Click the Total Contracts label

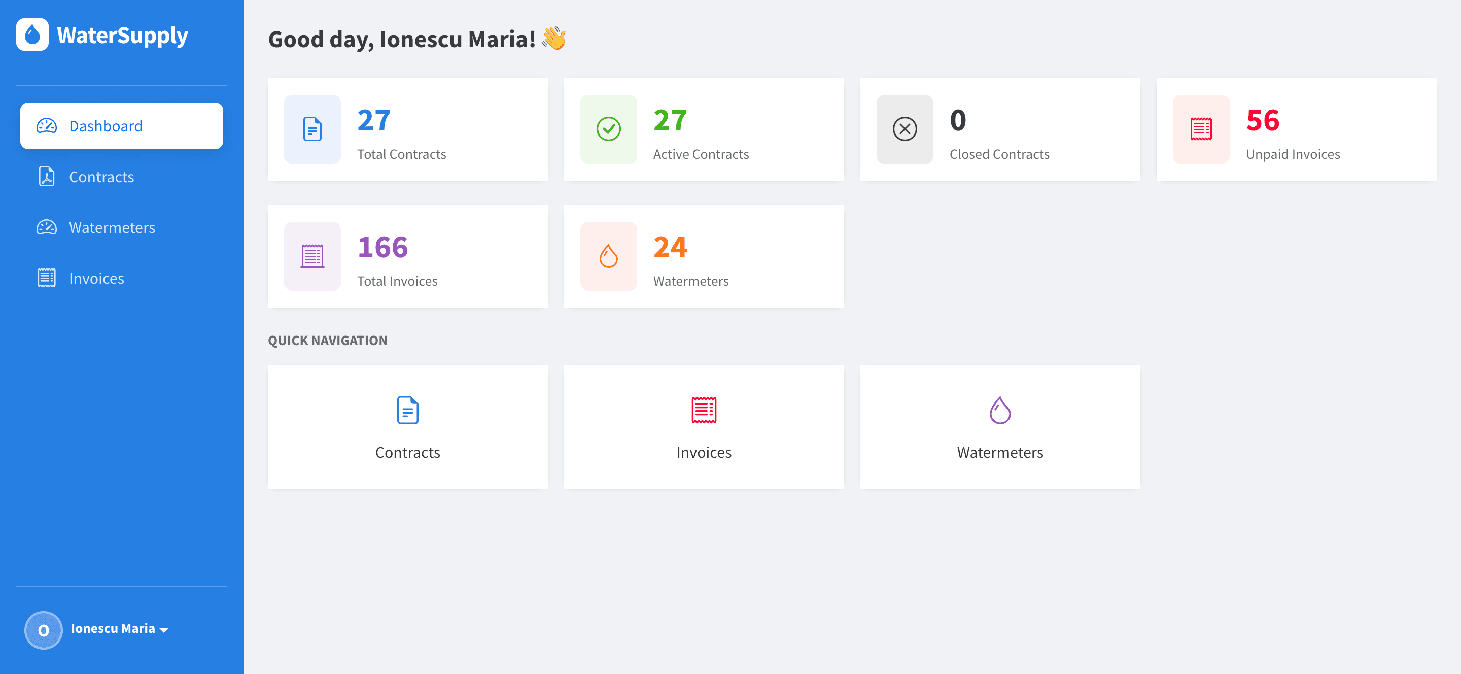click(x=402, y=154)
